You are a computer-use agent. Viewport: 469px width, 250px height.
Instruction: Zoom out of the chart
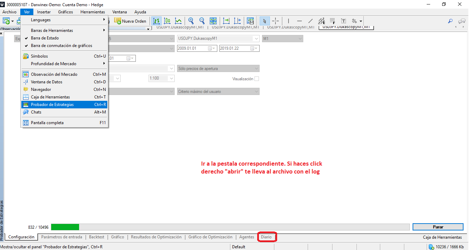(202, 21)
